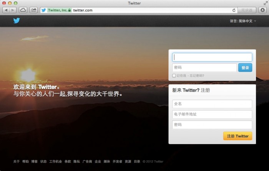Open the 媒体 footer link
The image size is (269, 171).
(x=107, y=161)
